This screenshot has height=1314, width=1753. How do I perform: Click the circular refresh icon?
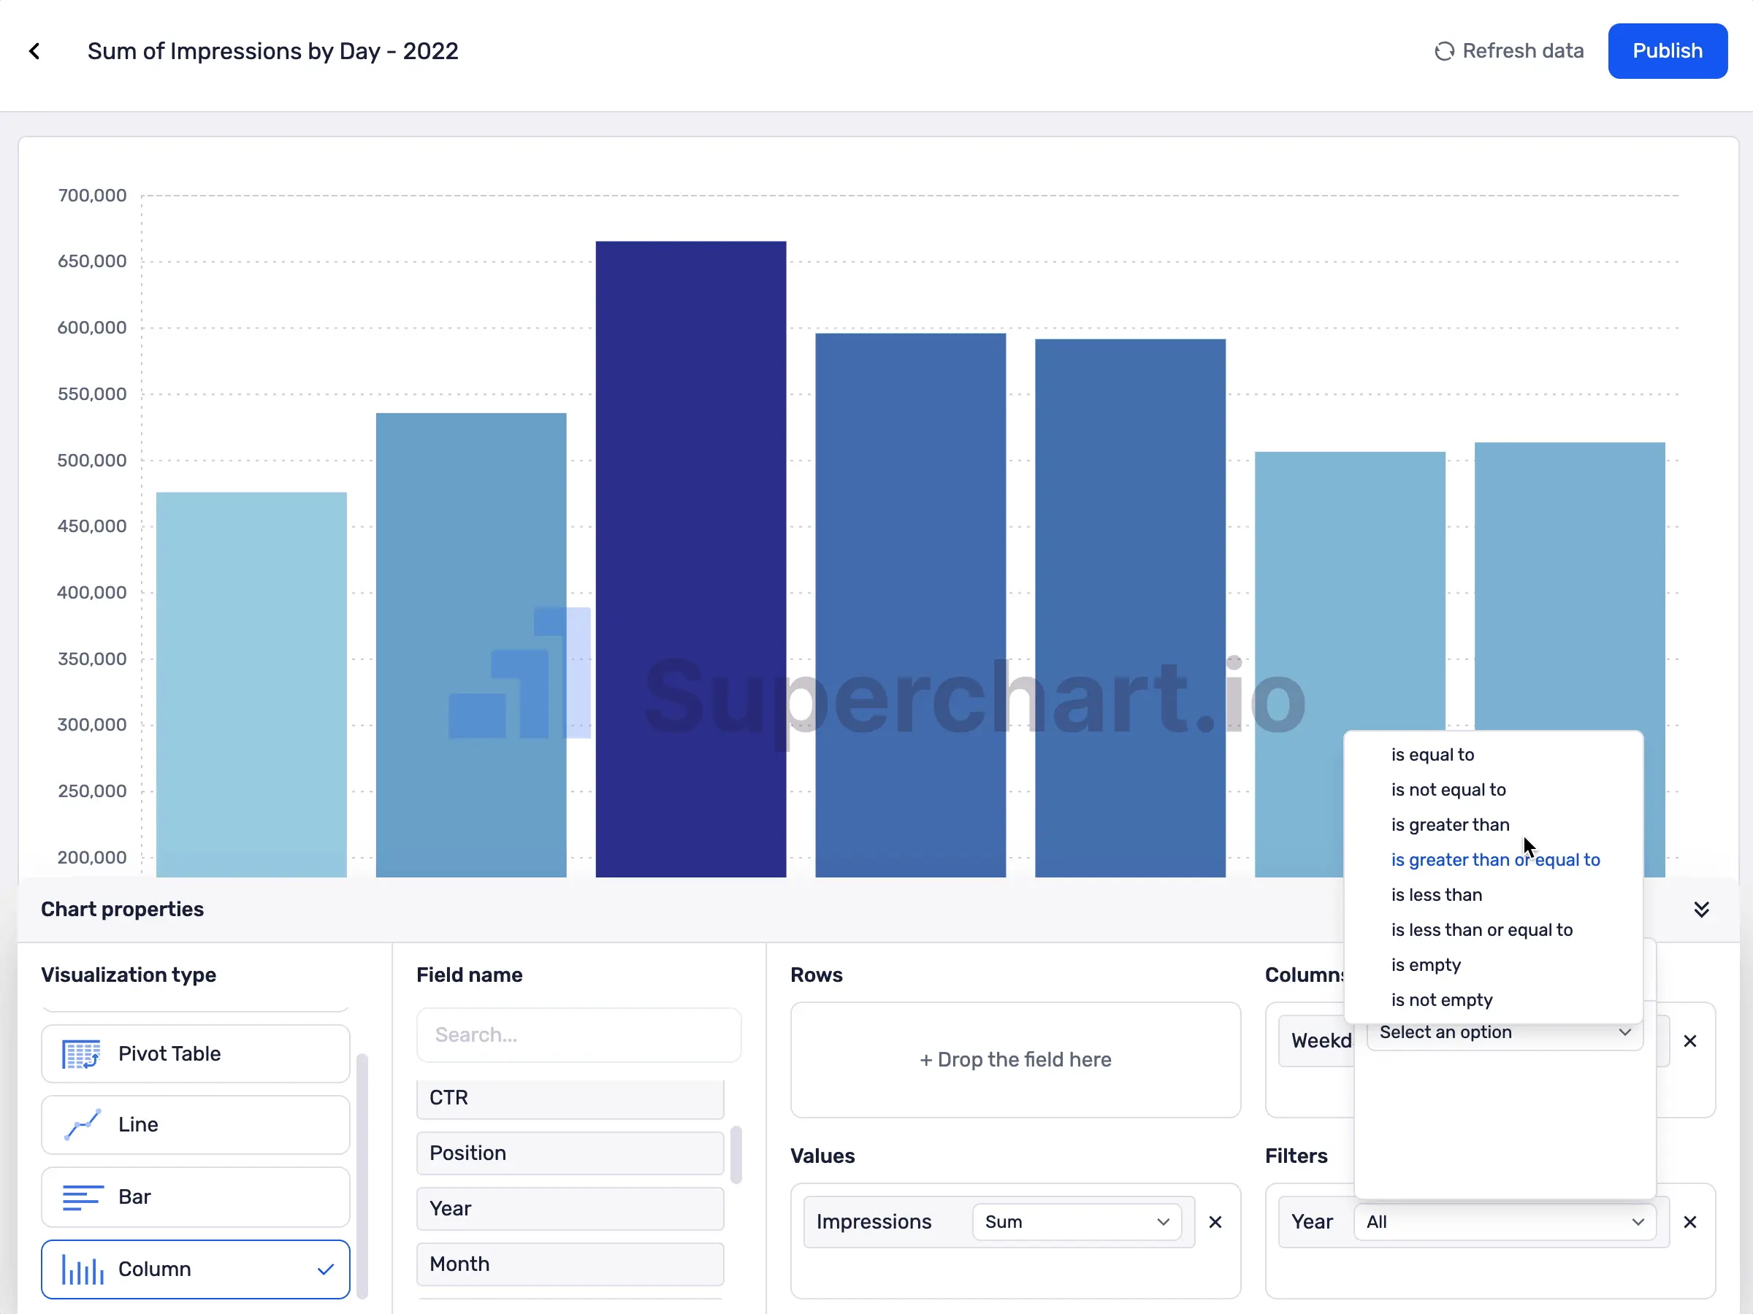(1444, 50)
